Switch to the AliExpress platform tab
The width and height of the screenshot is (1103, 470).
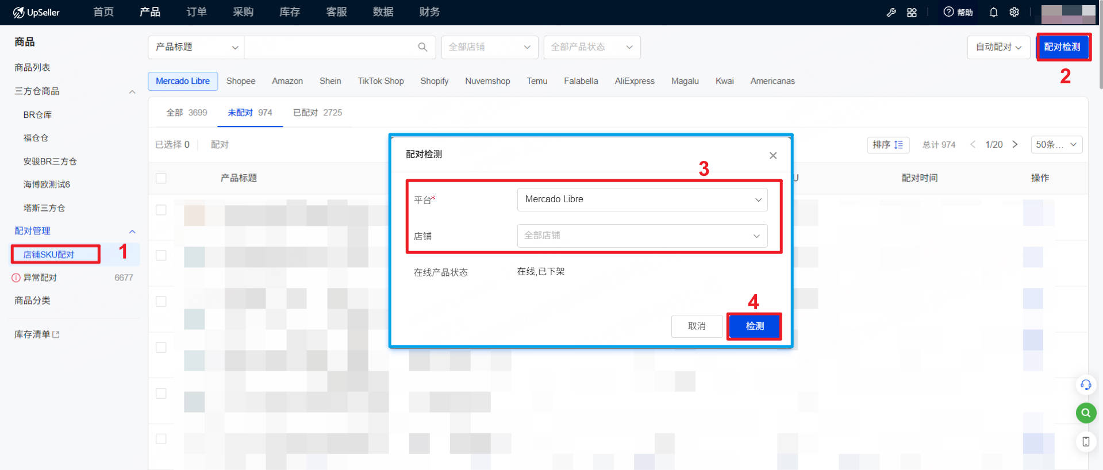pos(635,81)
